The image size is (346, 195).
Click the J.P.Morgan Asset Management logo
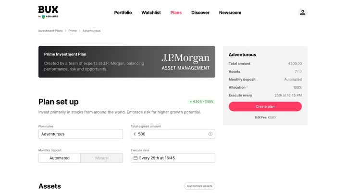pos(185,62)
